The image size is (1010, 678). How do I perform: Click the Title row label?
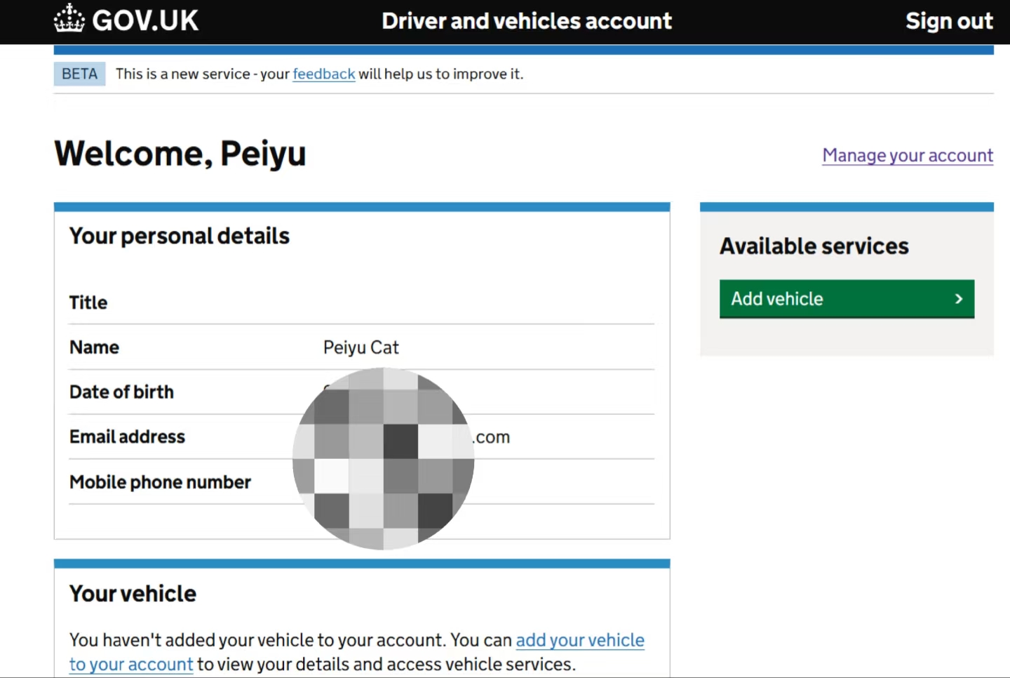point(88,303)
